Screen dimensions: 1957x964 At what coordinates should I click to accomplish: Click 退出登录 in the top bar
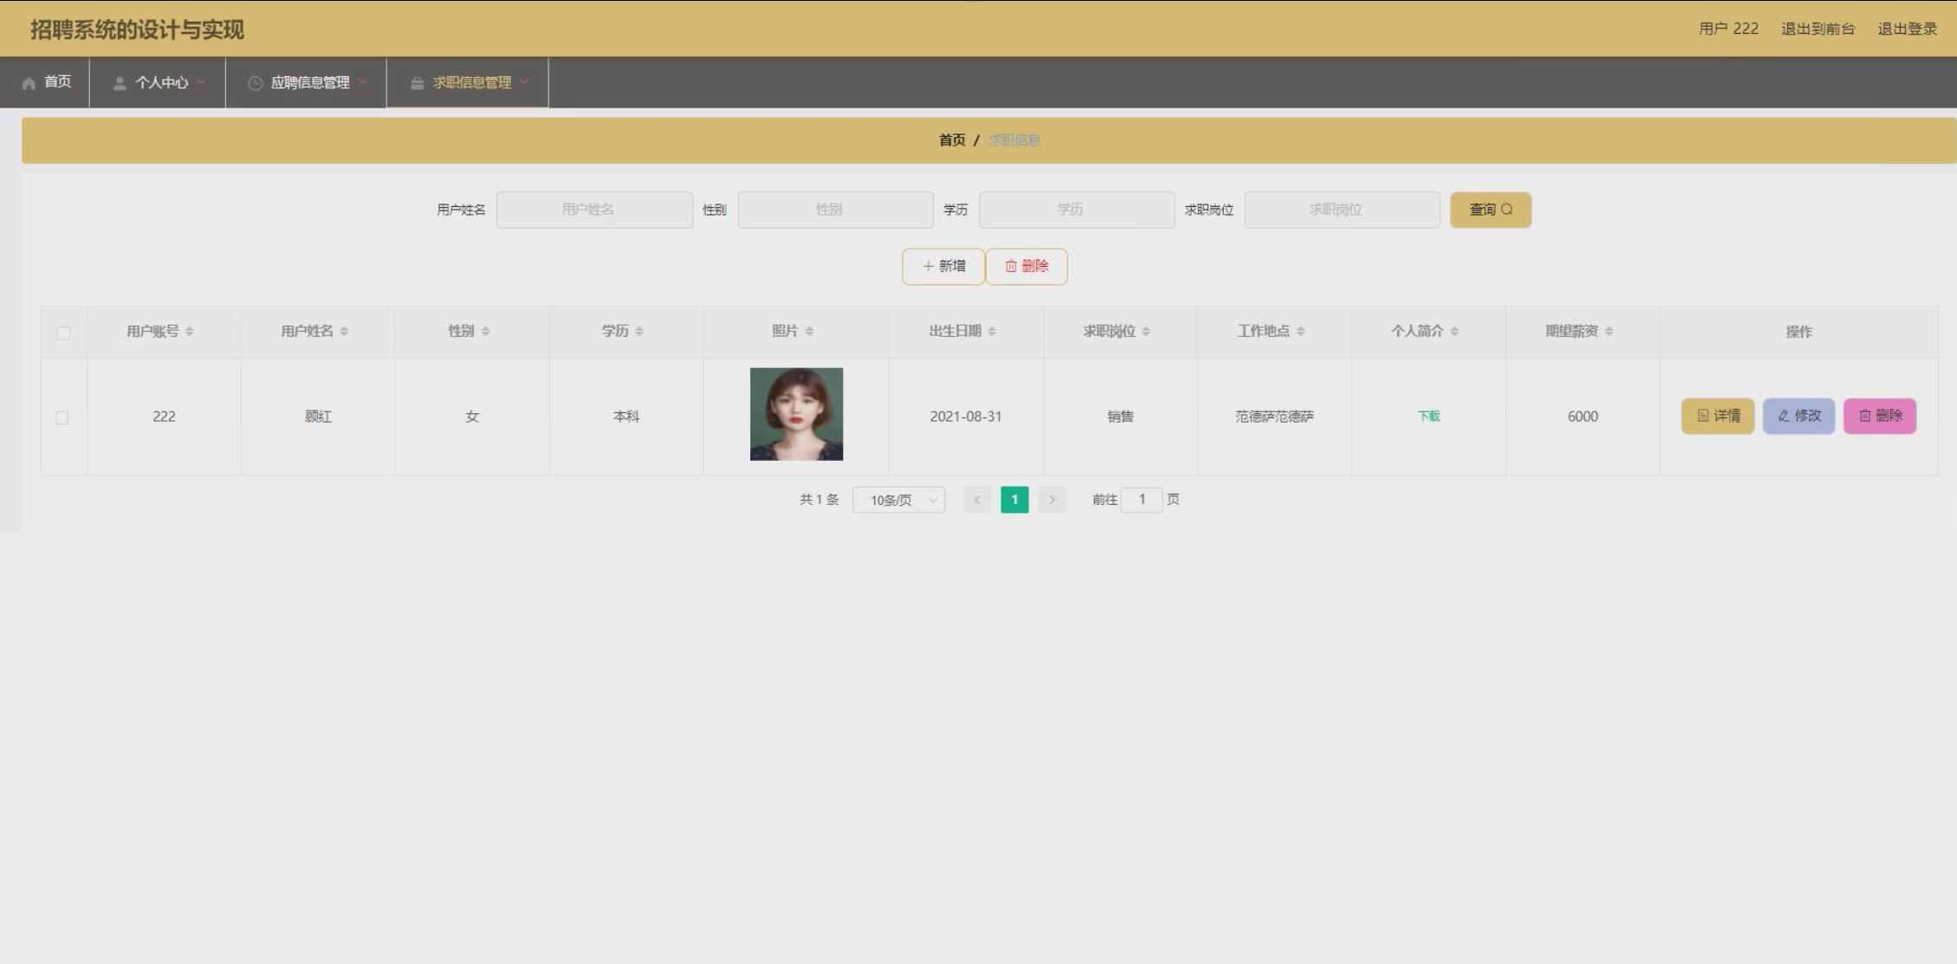click(1907, 29)
